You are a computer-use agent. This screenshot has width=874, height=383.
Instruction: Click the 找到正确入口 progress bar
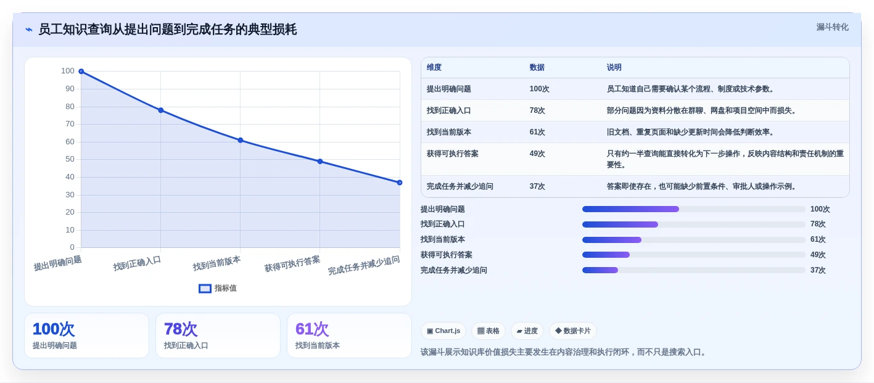point(694,224)
